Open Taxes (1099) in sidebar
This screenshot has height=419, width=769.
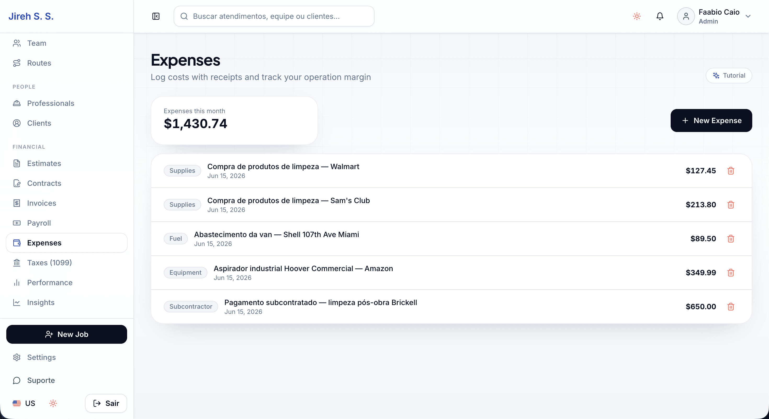[x=67, y=263]
